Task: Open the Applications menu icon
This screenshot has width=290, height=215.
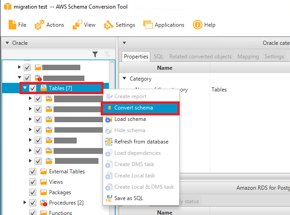Action: click(x=148, y=25)
